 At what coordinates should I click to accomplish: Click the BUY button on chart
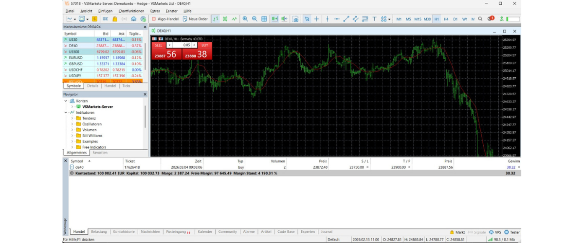point(205,45)
